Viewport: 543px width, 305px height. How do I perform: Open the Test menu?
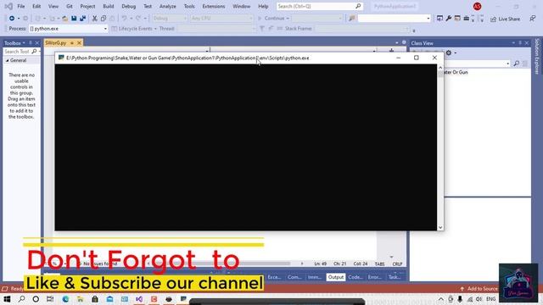(x=148, y=6)
